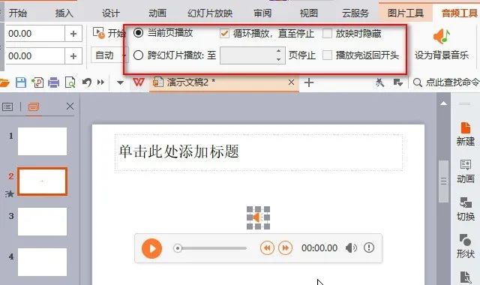Open 动画 pane in right sidebar
This screenshot has width=480, height=285.
click(x=466, y=172)
